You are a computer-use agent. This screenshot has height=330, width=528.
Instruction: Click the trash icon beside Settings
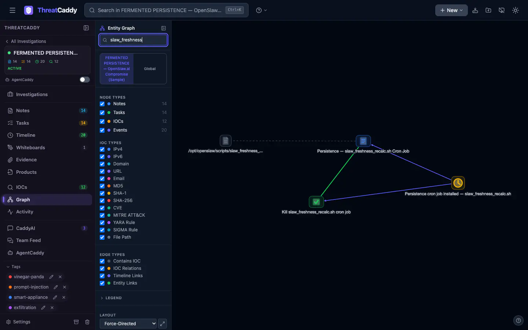click(87, 322)
